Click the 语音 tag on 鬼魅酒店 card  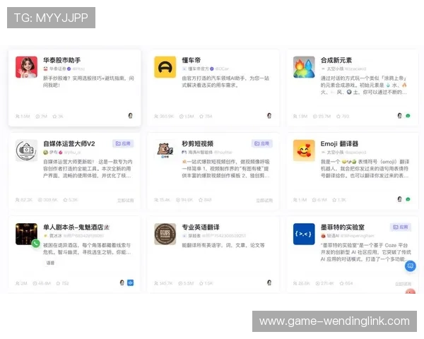50,263
